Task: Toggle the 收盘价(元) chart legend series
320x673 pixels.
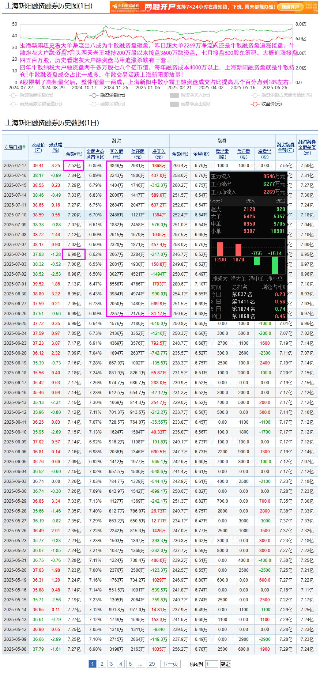Action: pos(266,104)
